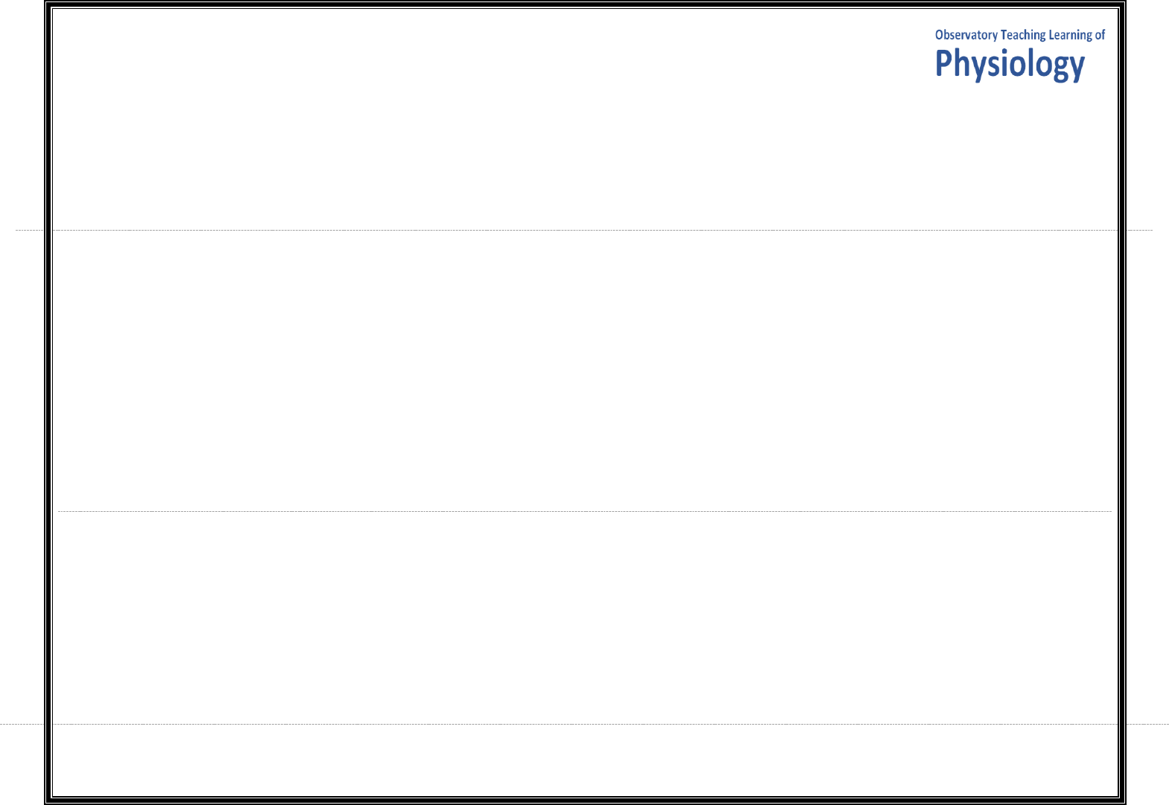Click the bottom dotted footer boundary line
The width and height of the screenshot is (1169, 805).
(584, 724)
